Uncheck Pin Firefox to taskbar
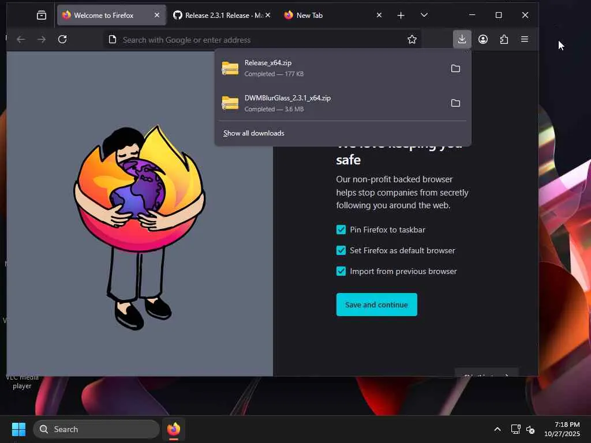 tap(341, 230)
